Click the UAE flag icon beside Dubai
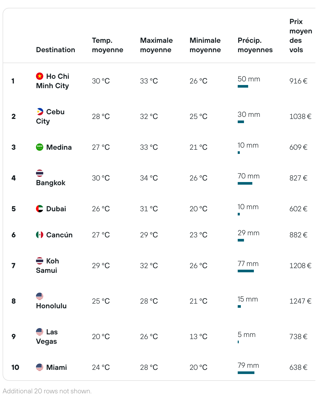This screenshot has width=318, height=398. pos(40,209)
